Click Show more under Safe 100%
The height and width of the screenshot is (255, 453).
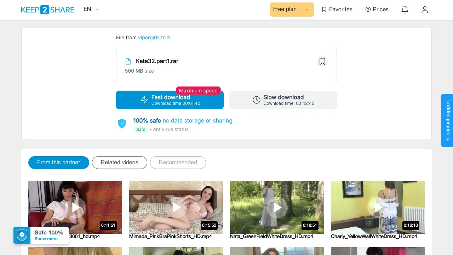point(46,239)
